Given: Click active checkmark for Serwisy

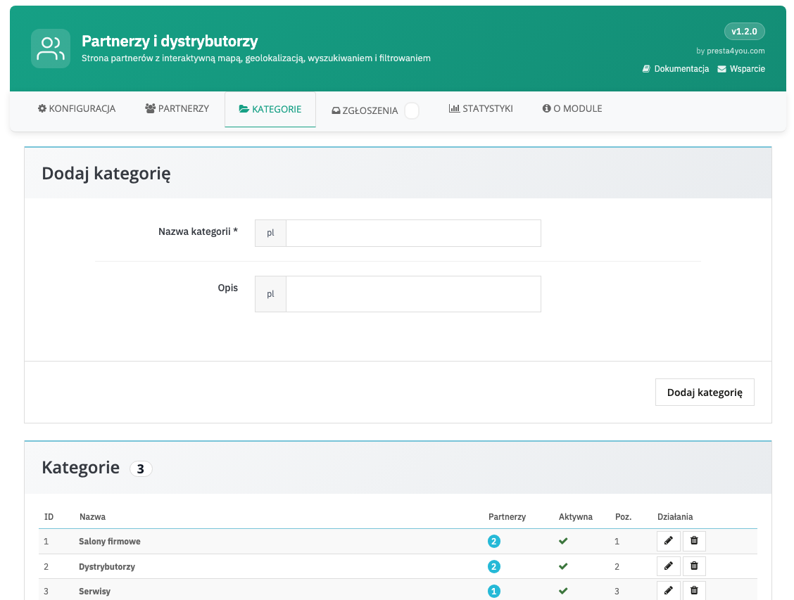Looking at the screenshot, I should 563,591.
